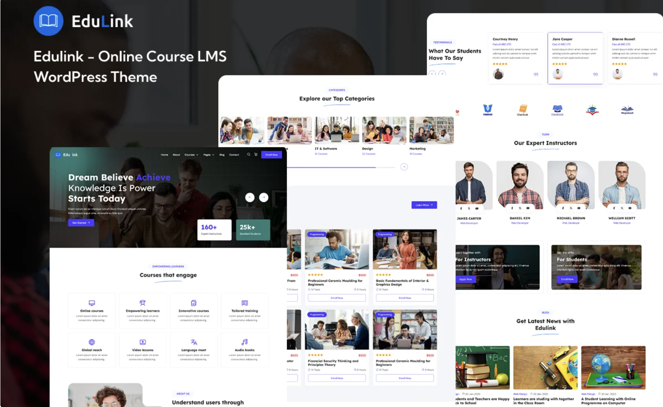The height and width of the screenshot is (407, 663).
Task: Click Jane Cooper's avatar in testimonial
Action: click(558, 74)
